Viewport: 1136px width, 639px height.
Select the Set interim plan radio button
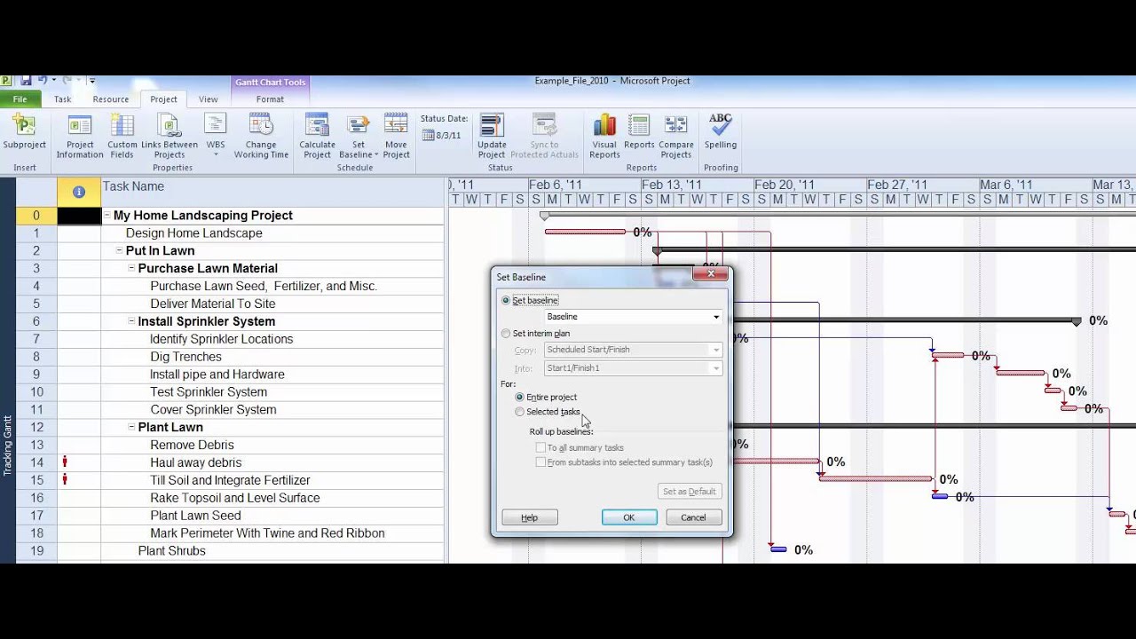pyautogui.click(x=506, y=334)
